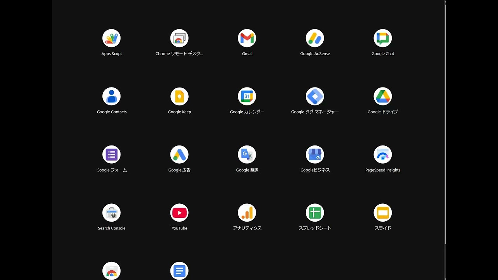The width and height of the screenshot is (498, 280).
Task: Launch Google 広告 ads icon
Action: pos(179,155)
